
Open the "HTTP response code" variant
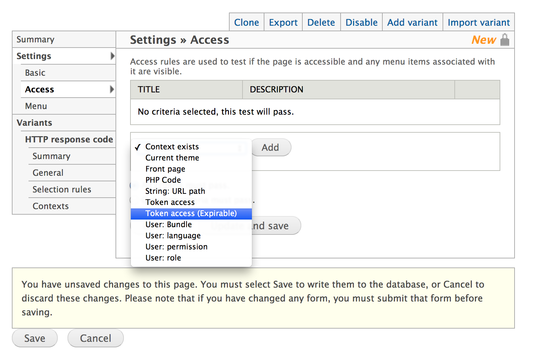pos(69,139)
